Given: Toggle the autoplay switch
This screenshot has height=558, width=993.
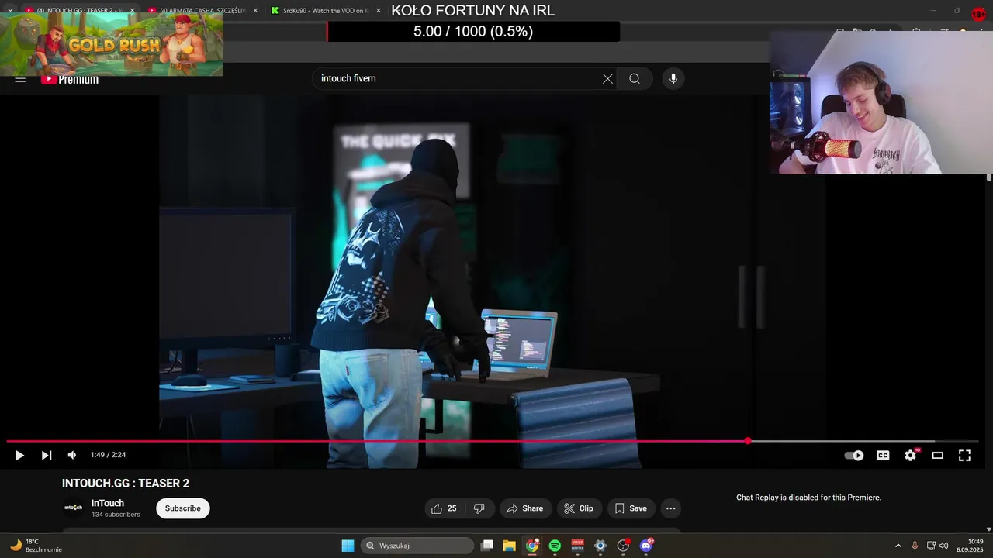Looking at the screenshot, I should (854, 456).
